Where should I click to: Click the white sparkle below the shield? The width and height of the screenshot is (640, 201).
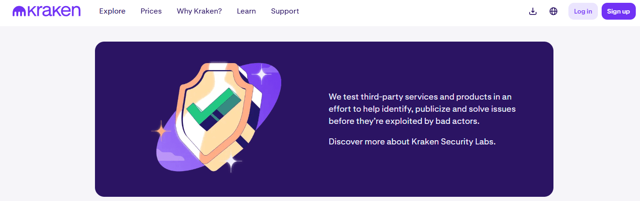[231, 161]
